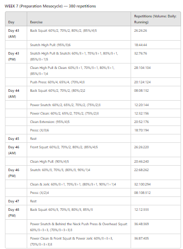Select the Day 47 cell
This screenshot has height=249, width=183.
(x=16, y=201)
